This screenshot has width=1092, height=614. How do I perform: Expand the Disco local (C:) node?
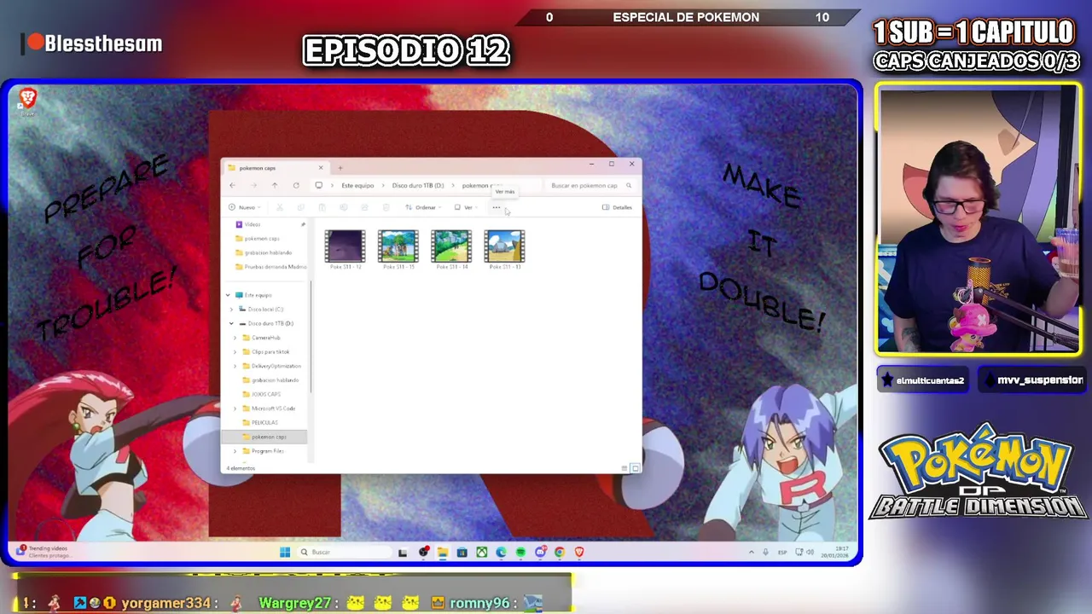(x=231, y=309)
